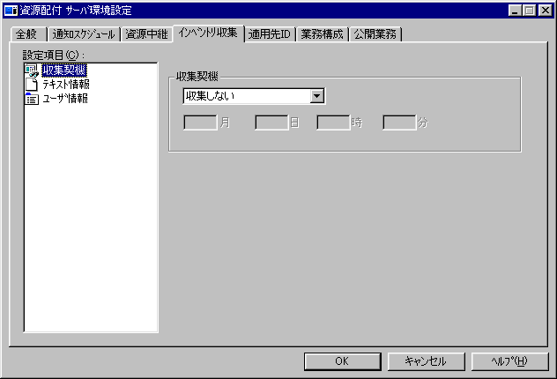
Task: Confirm with the OK button
Action: (x=343, y=361)
